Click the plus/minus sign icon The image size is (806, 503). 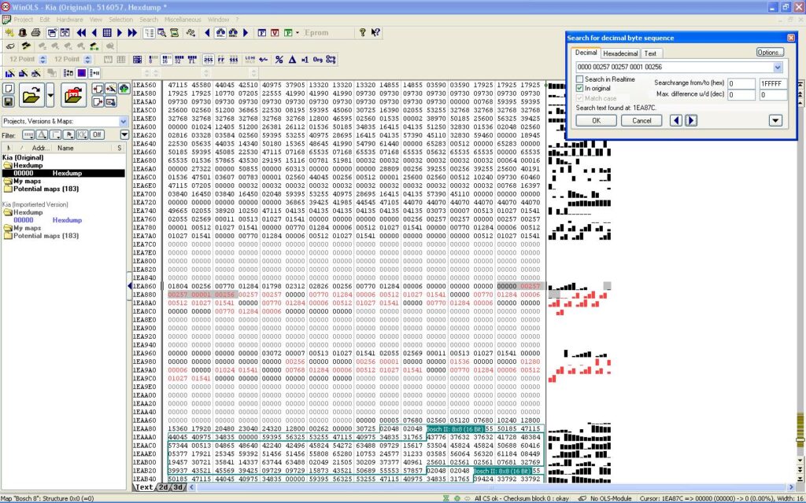(263, 60)
